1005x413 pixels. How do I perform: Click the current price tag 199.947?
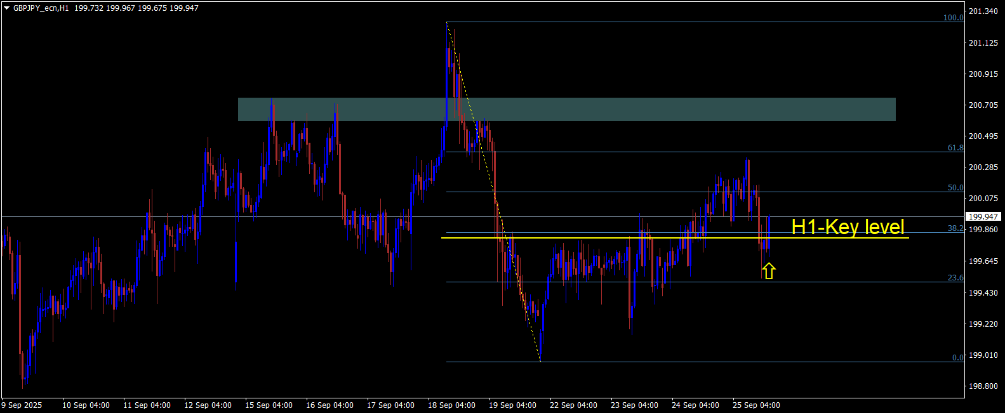(x=983, y=216)
